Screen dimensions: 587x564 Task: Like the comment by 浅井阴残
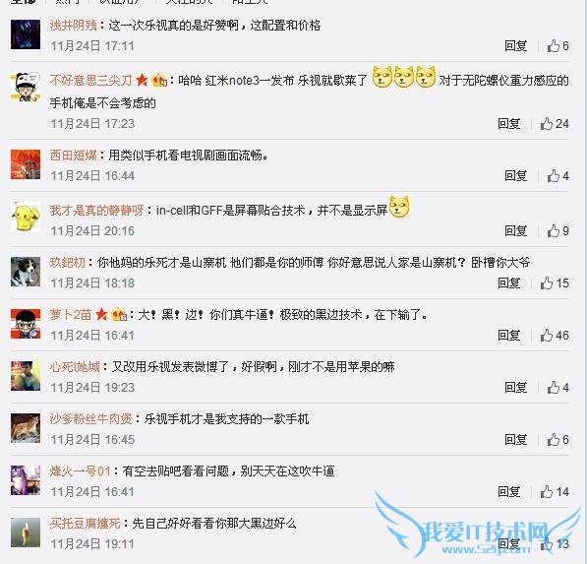(x=558, y=46)
